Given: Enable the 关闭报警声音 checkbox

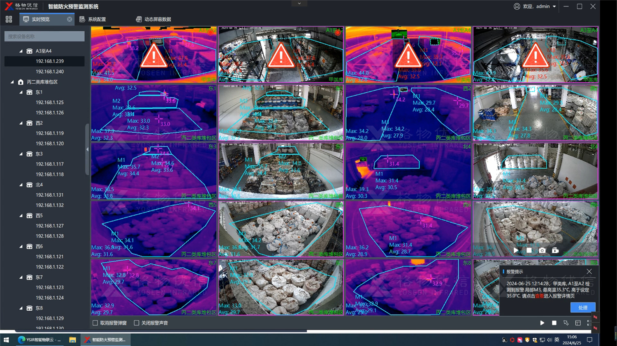Looking at the screenshot, I should [x=137, y=323].
